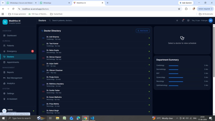Open the tab search dropdown arrow

click(3, 3)
